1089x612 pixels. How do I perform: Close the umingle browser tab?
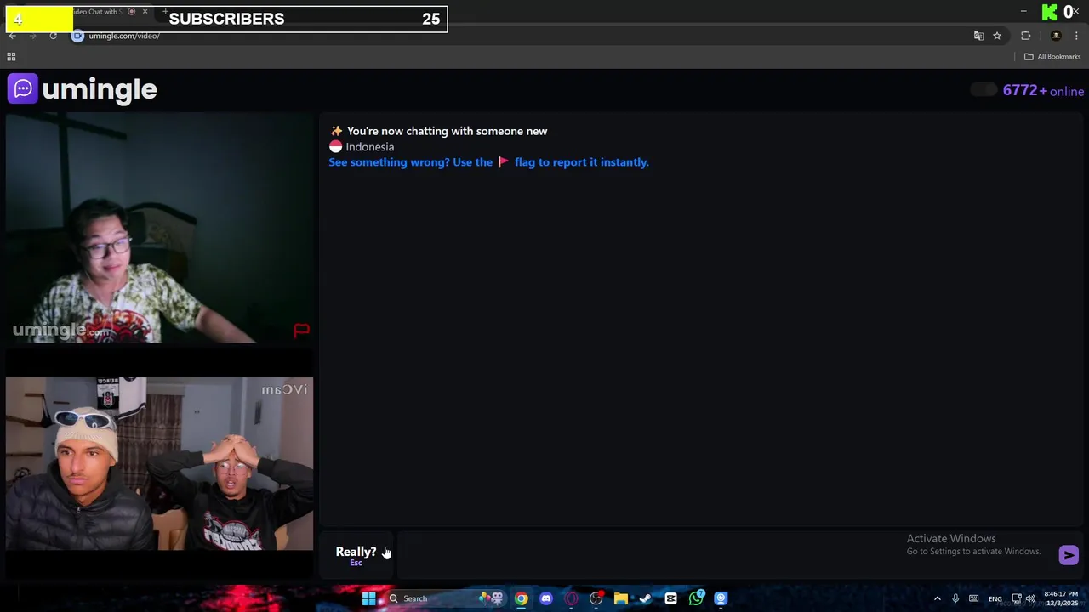[x=145, y=12]
